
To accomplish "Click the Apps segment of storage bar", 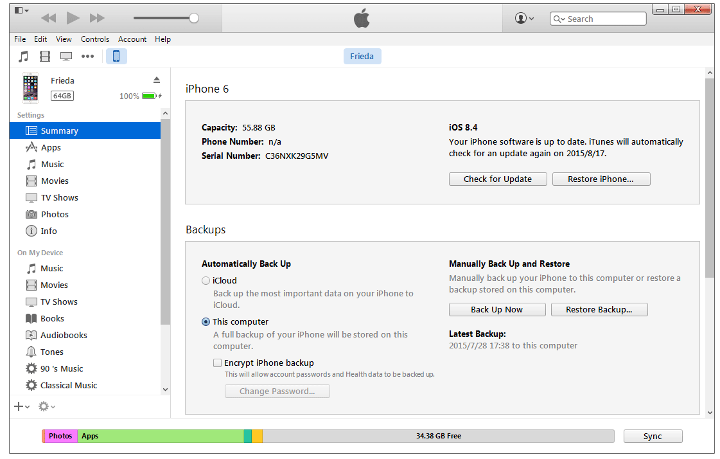I will pyautogui.click(x=161, y=436).
